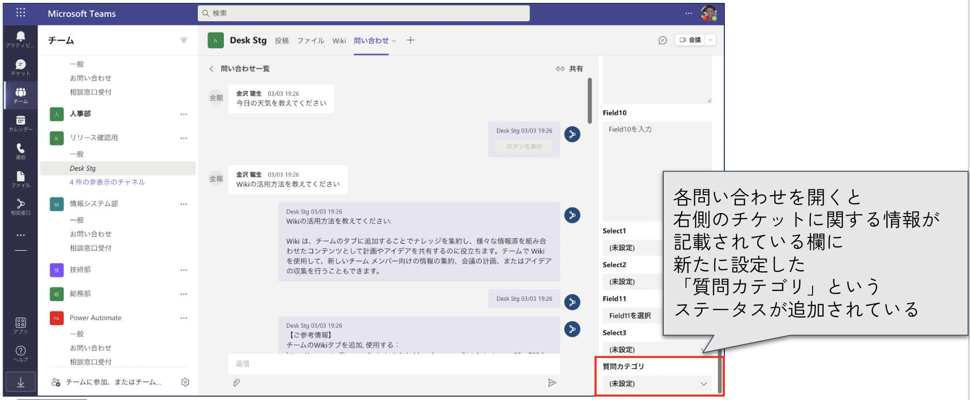Click the 検索 search box
This screenshot has width=970, height=400.
click(363, 13)
